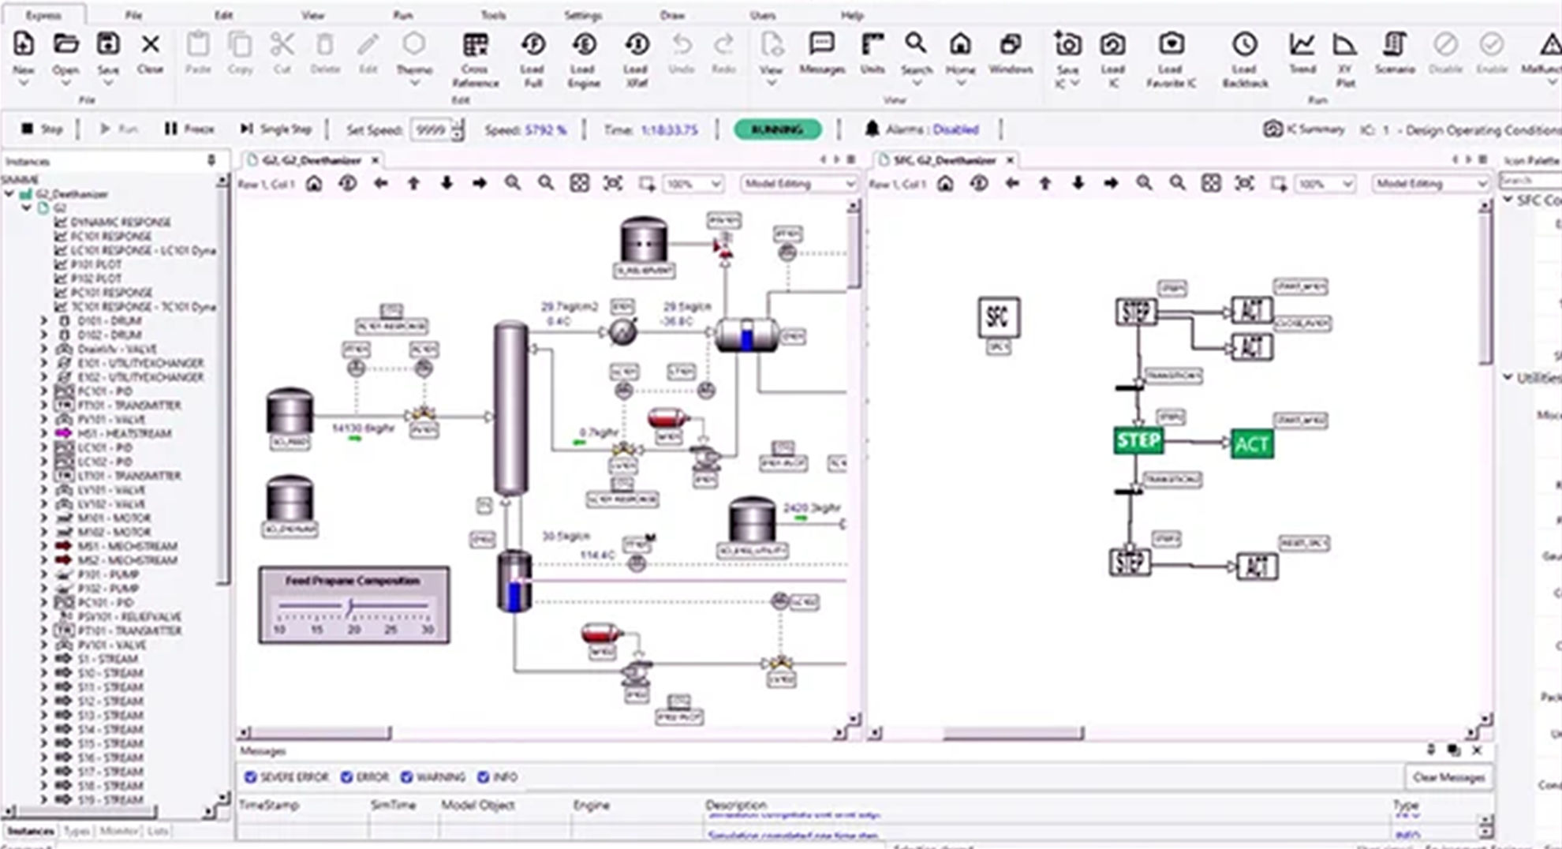Open the Windows tool

tap(1010, 44)
